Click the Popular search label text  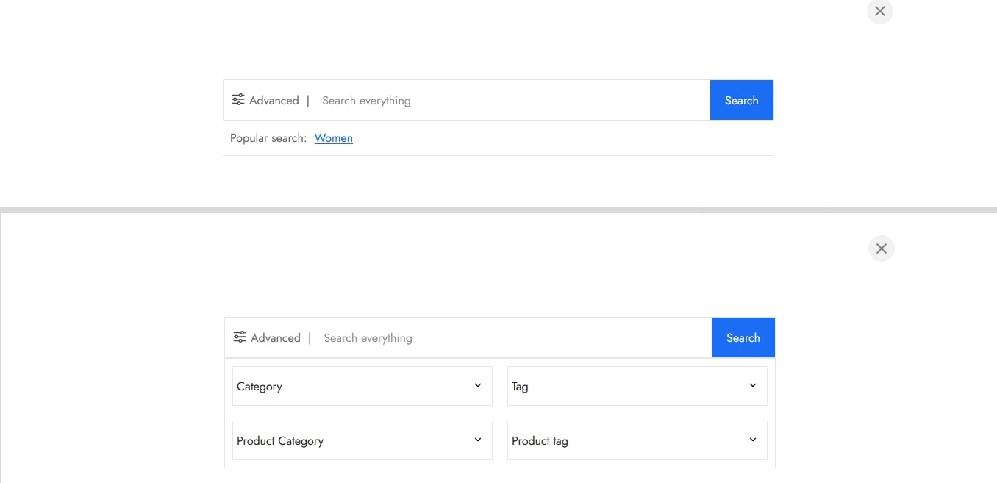(x=268, y=138)
